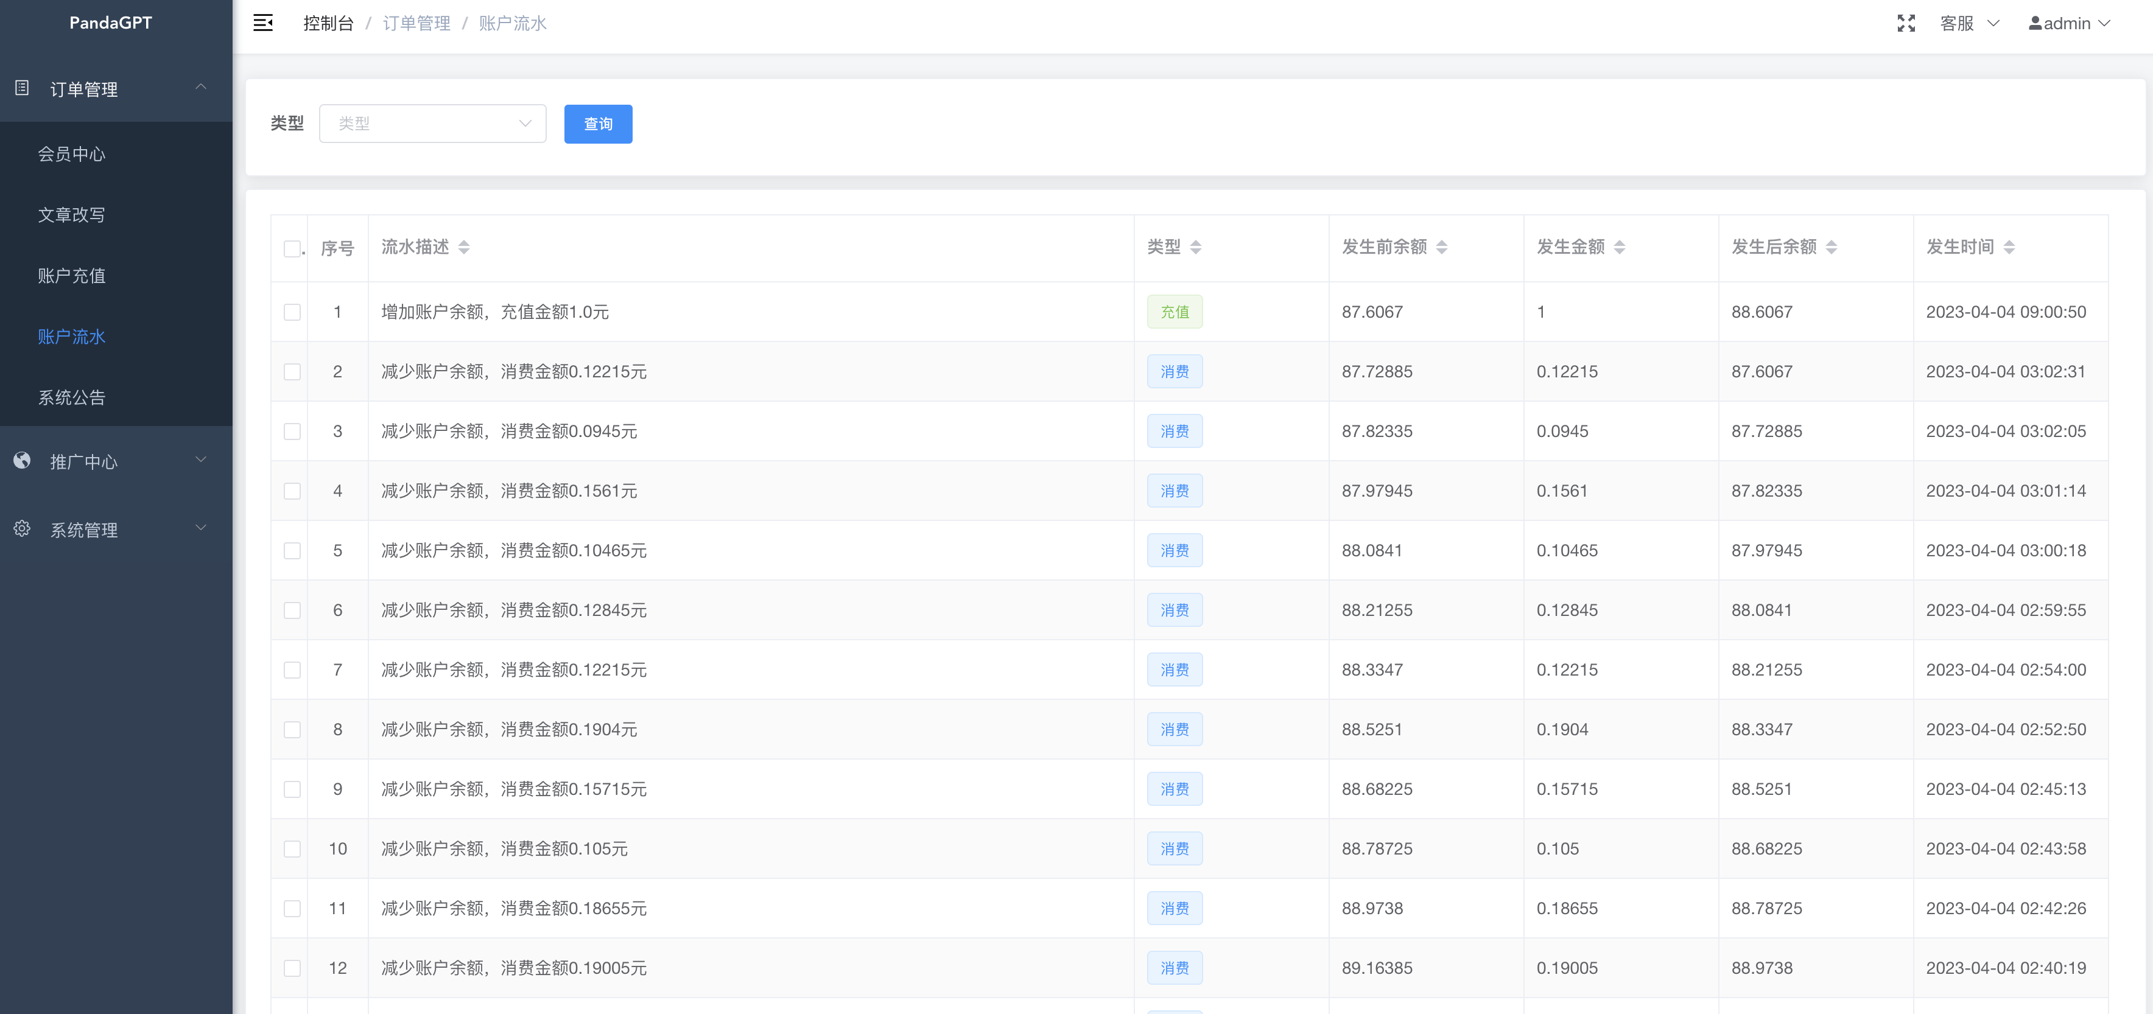
Task: Click the PandaGPT logo title
Action: [x=110, y=23]
